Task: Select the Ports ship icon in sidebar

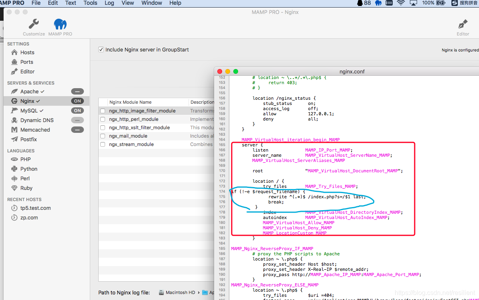Action: point(14,62)
